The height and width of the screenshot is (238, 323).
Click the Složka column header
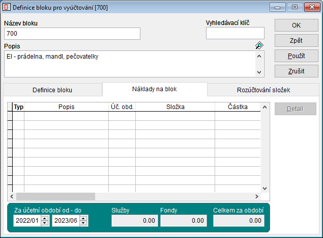click(x=175, y=107)
